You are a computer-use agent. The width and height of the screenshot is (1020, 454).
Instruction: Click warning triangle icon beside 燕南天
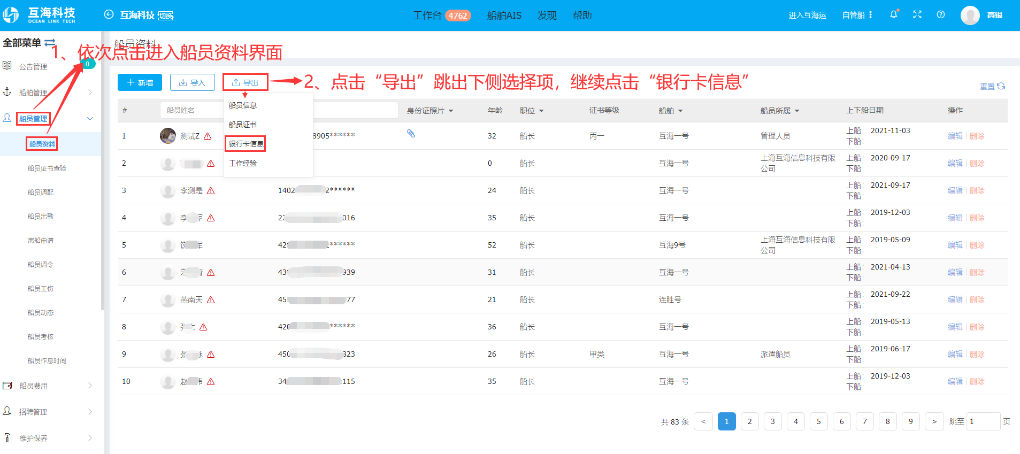pyautogui.click(x=211, y=300)
